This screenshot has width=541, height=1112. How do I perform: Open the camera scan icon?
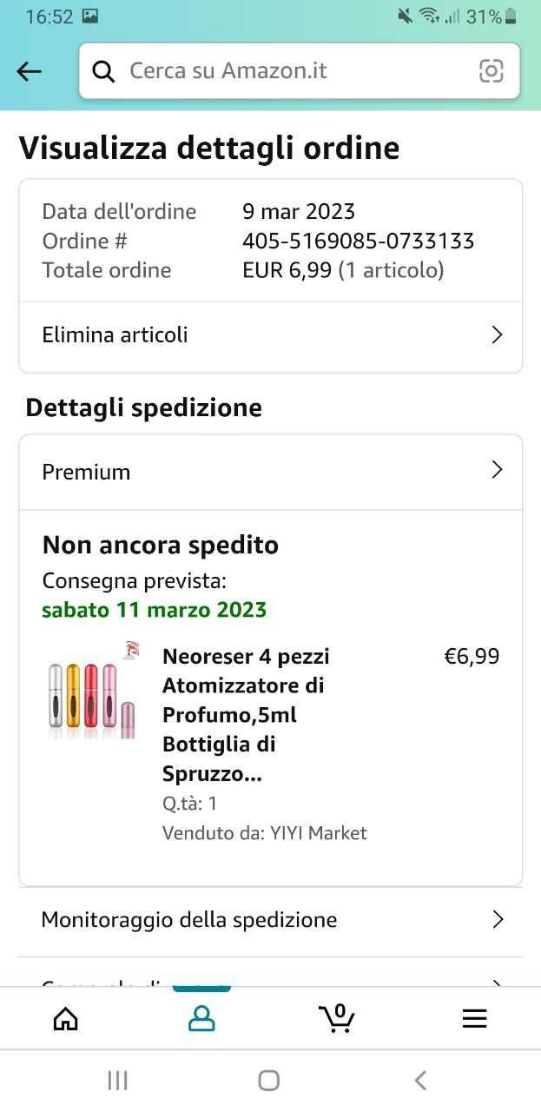[492, 71]
